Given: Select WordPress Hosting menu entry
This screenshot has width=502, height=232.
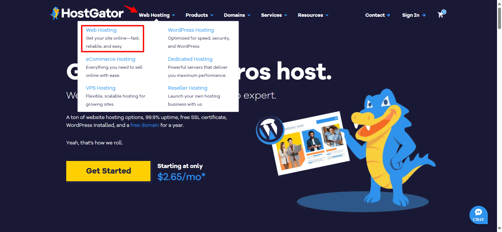Looking at the screenshot, I should click(x=191, y=30).
